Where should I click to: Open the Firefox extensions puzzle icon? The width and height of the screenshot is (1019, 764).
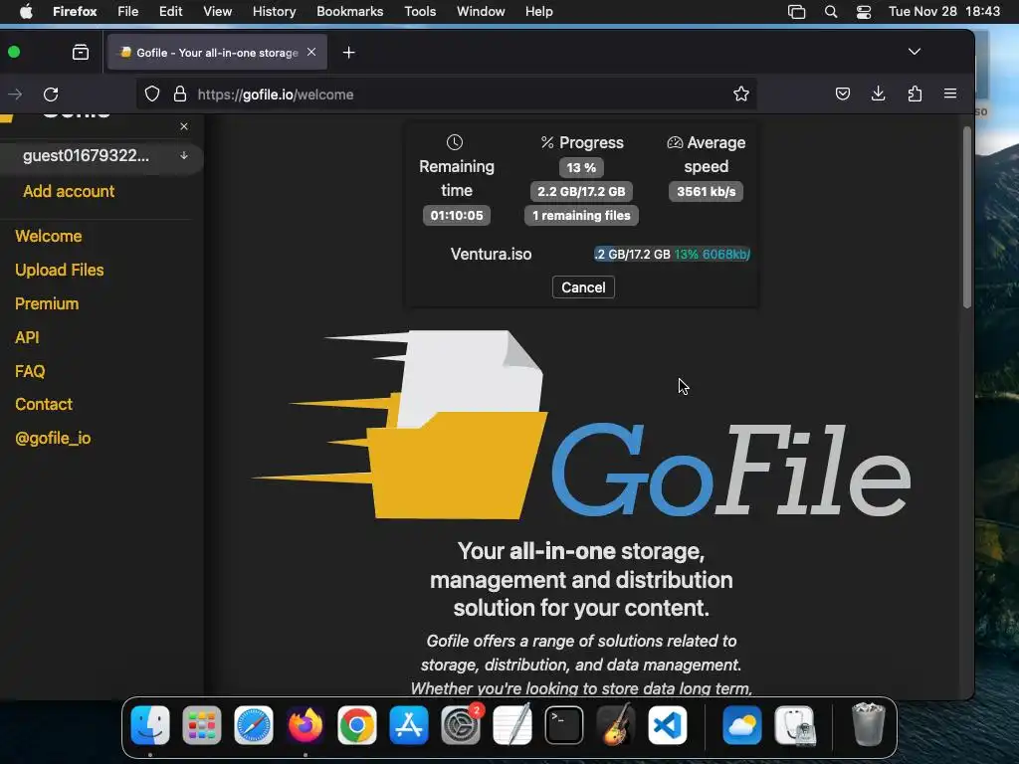tap(915, 95)
